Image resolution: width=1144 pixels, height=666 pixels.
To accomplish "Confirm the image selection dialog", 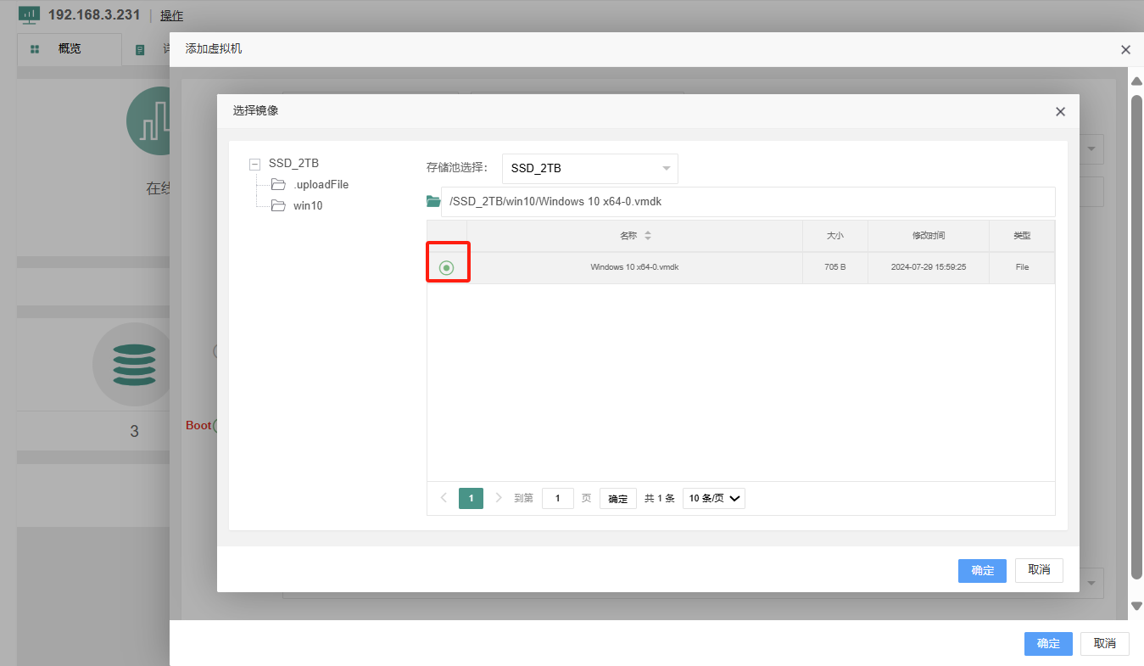I will pyautogui.click(x=982, y=570).
